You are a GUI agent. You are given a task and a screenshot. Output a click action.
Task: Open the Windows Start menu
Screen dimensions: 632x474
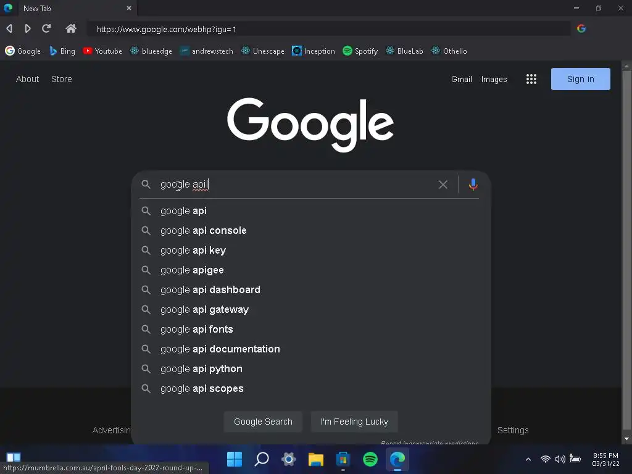click(234, 459)
